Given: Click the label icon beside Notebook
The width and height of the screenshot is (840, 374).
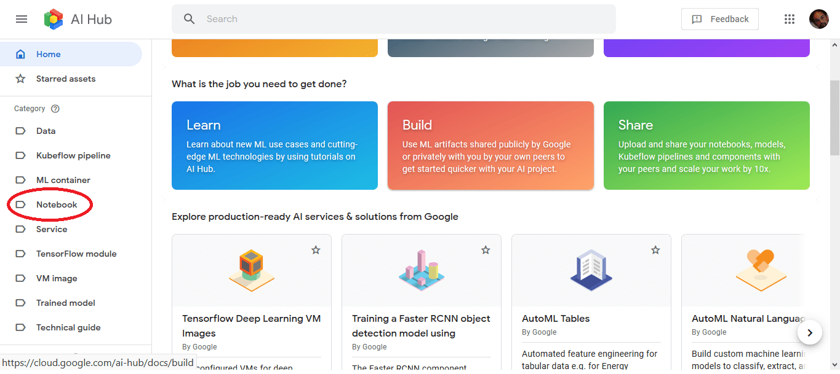Looking at the screenshot, I should pos(20,205).
